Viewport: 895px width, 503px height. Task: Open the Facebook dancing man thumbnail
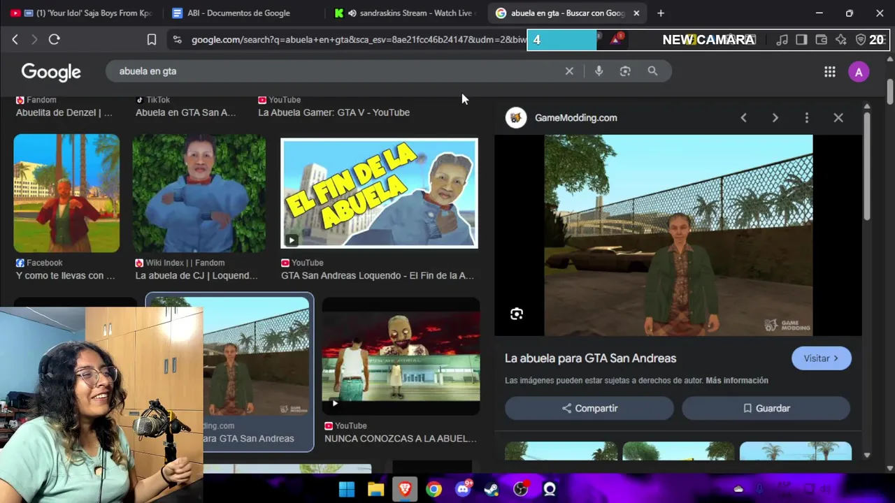point(66,194)
